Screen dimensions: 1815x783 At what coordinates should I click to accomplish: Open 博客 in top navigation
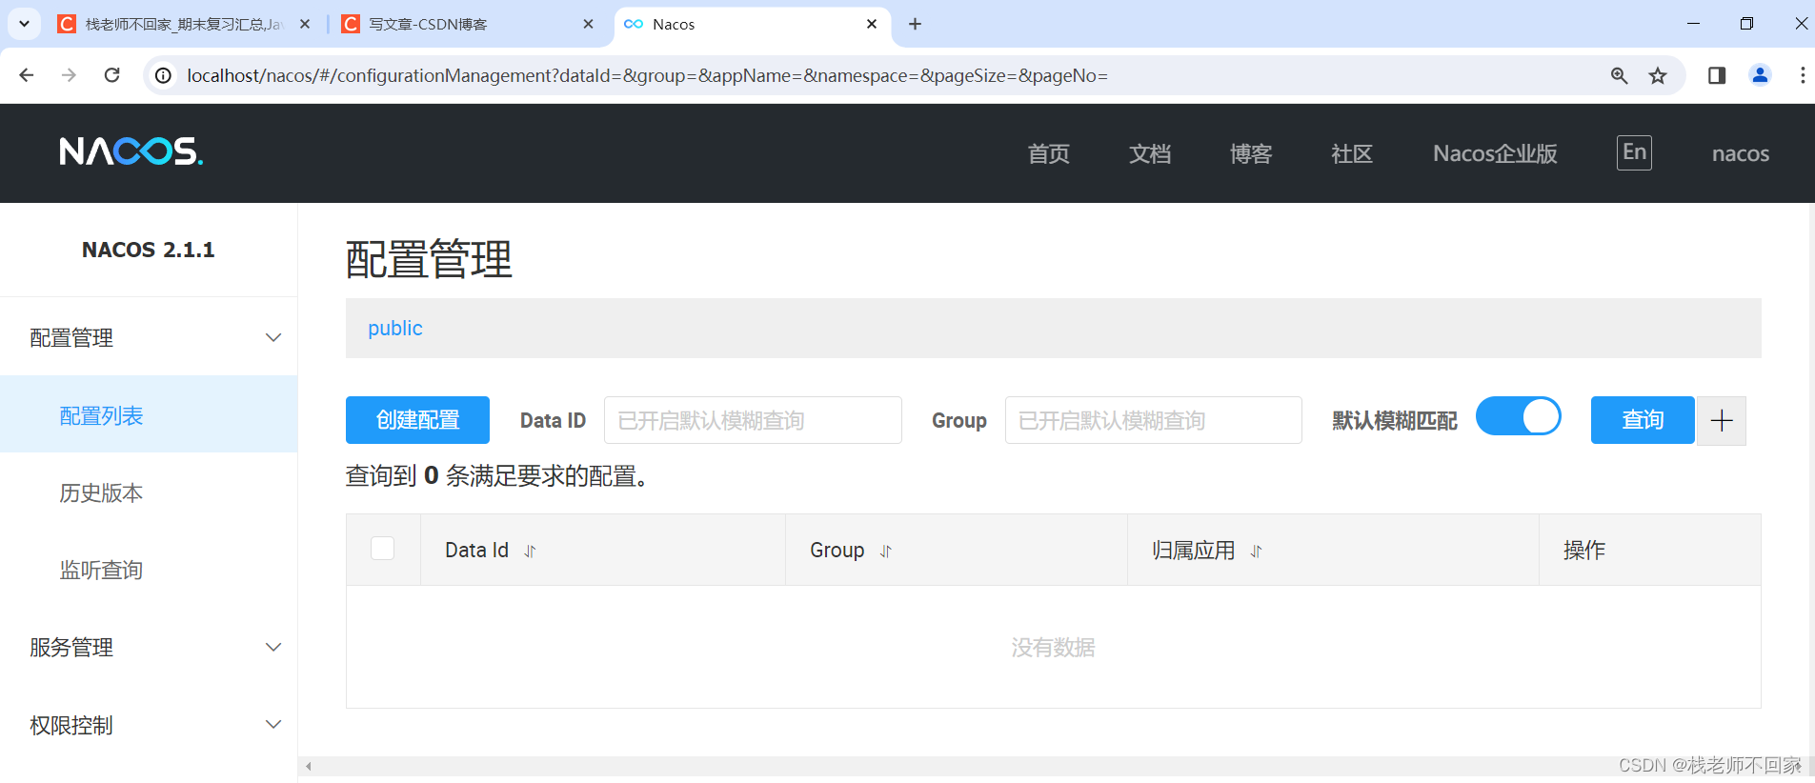pos(1251,153)
